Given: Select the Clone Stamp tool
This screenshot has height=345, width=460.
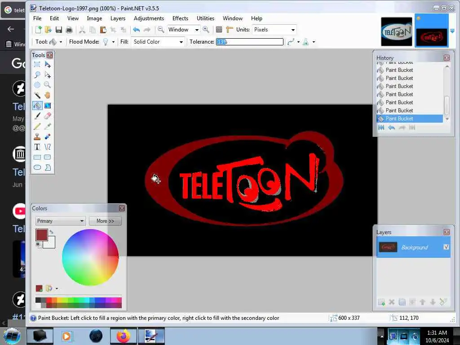Looking at the screenshot, I should tap(37, 137).
